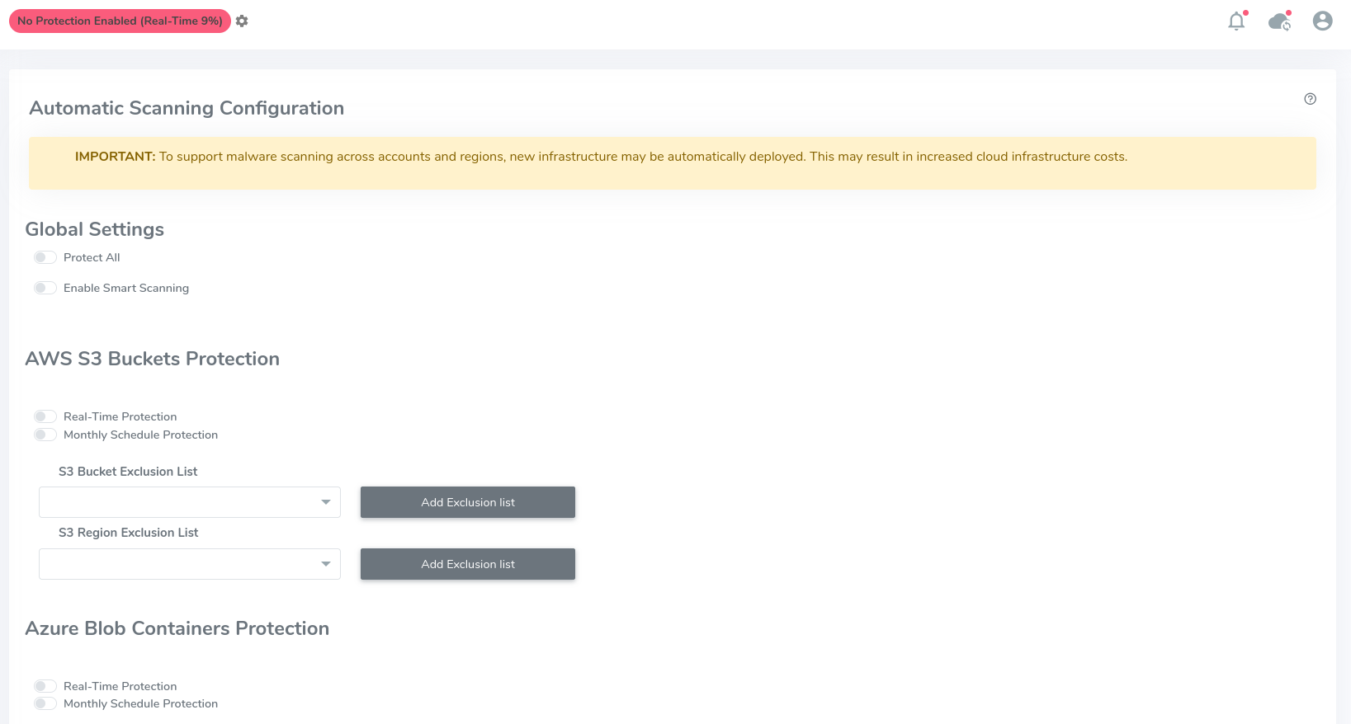The image size is (1351, 724).
Task: Enable Azure Blob Real-Time Protection toggle
Action: tap(45, 686)
